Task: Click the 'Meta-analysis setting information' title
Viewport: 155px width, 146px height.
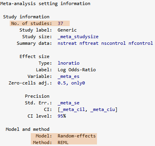Action: coord(45,4)
